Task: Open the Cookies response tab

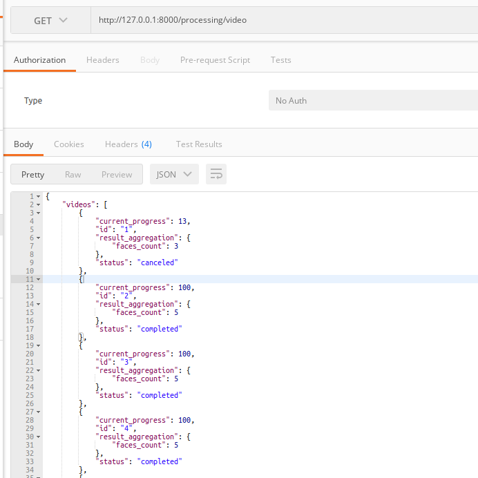Action: pos(69,144)
